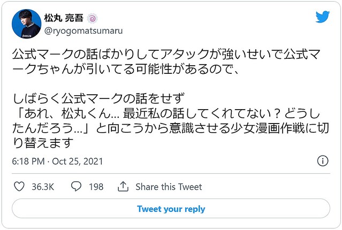The image size is (342, 230).
Task: Click the line containing 少女漫画作戦
Action: [171, 128]
